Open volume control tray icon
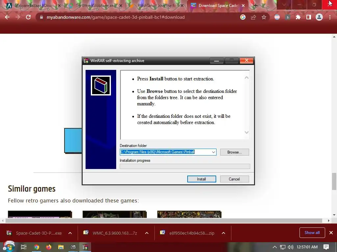Viewport: 337px width, 252px height. [x=290, y=247]
